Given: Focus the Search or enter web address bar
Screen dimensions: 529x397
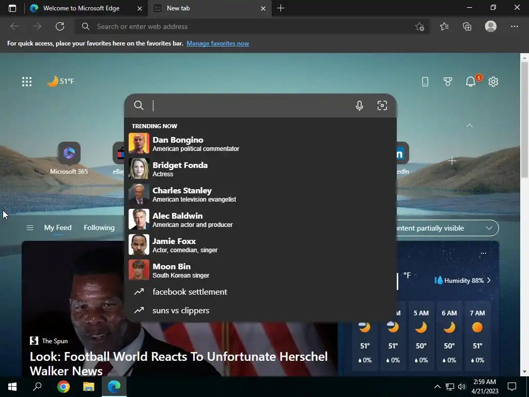Looking at the screenshot, I should (252, 26).
